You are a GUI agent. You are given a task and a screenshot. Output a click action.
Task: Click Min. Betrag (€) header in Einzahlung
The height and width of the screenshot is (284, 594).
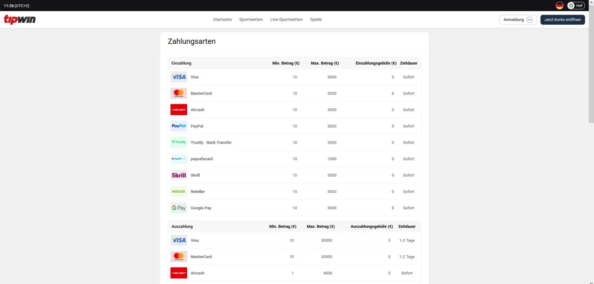coord(286,63)
